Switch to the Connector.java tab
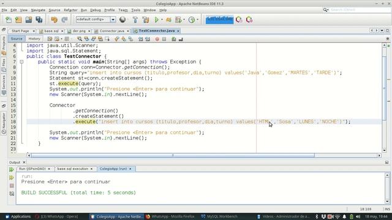392x220 pixels. (x=111, y=31)
